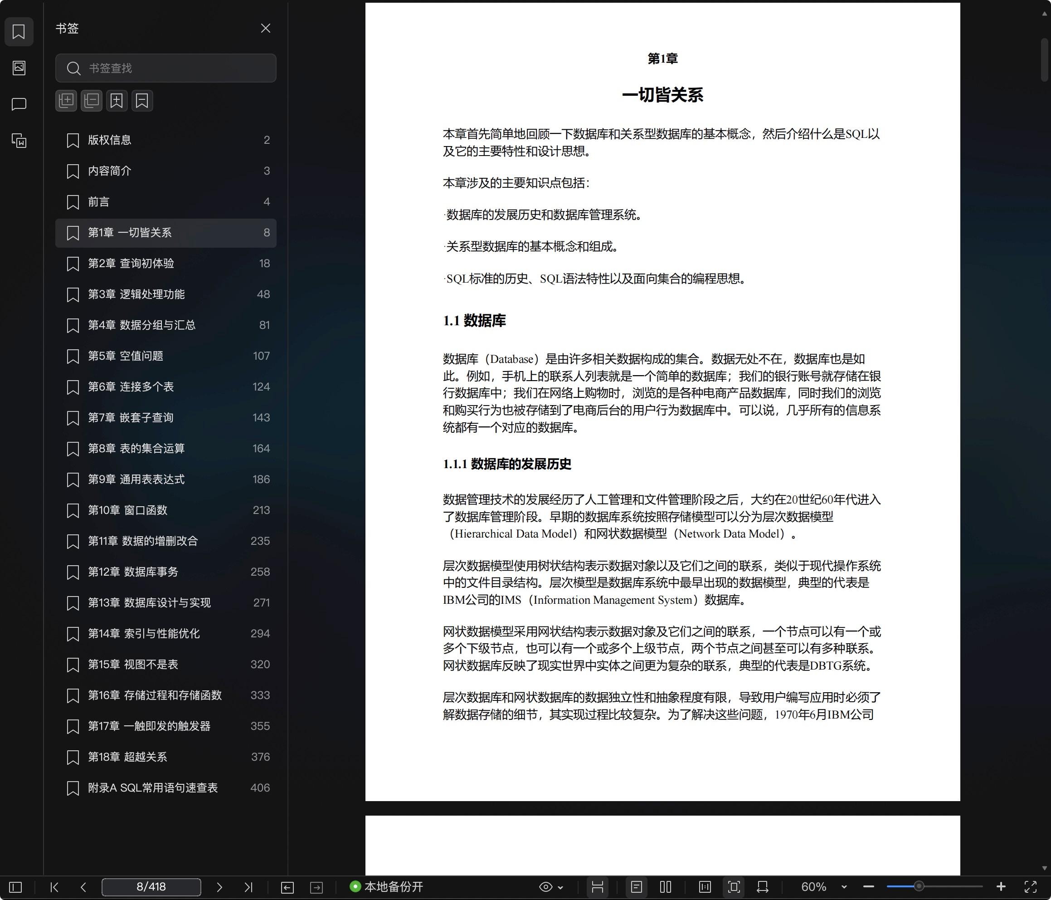The image size is (1051, 900).
Task: Click scroll-down arrow of document scrollbar
Action: (x=1044, y=868)
